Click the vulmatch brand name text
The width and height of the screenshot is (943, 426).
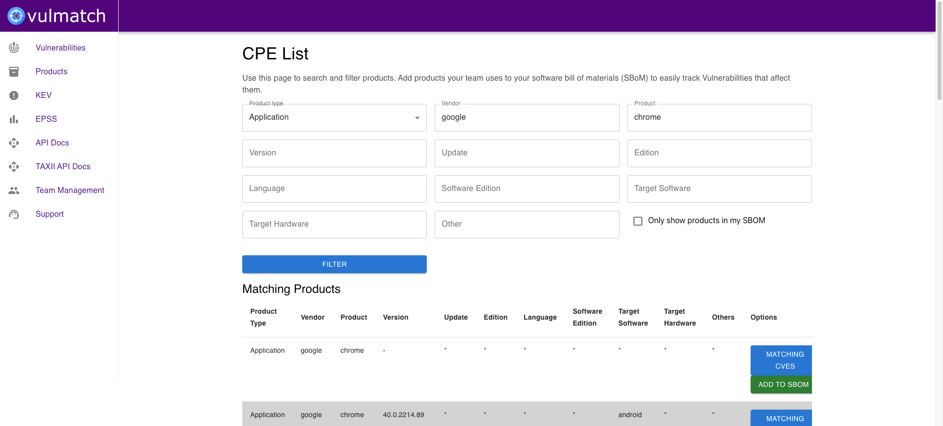click(66, 16)
